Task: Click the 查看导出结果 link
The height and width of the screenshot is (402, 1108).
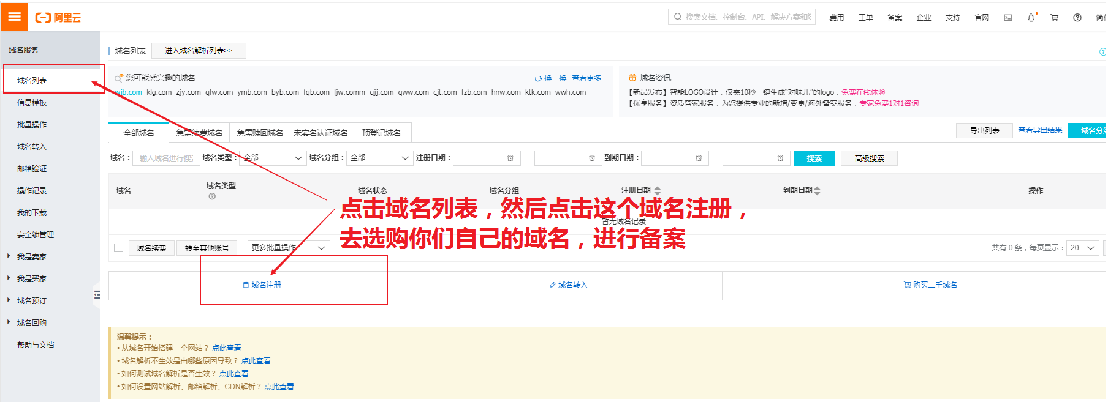Action: (x=1040, y=130)
